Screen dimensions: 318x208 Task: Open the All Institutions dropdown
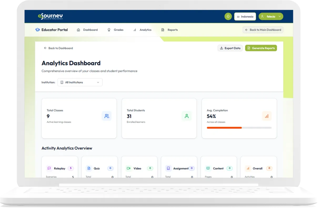click(80, 82)
